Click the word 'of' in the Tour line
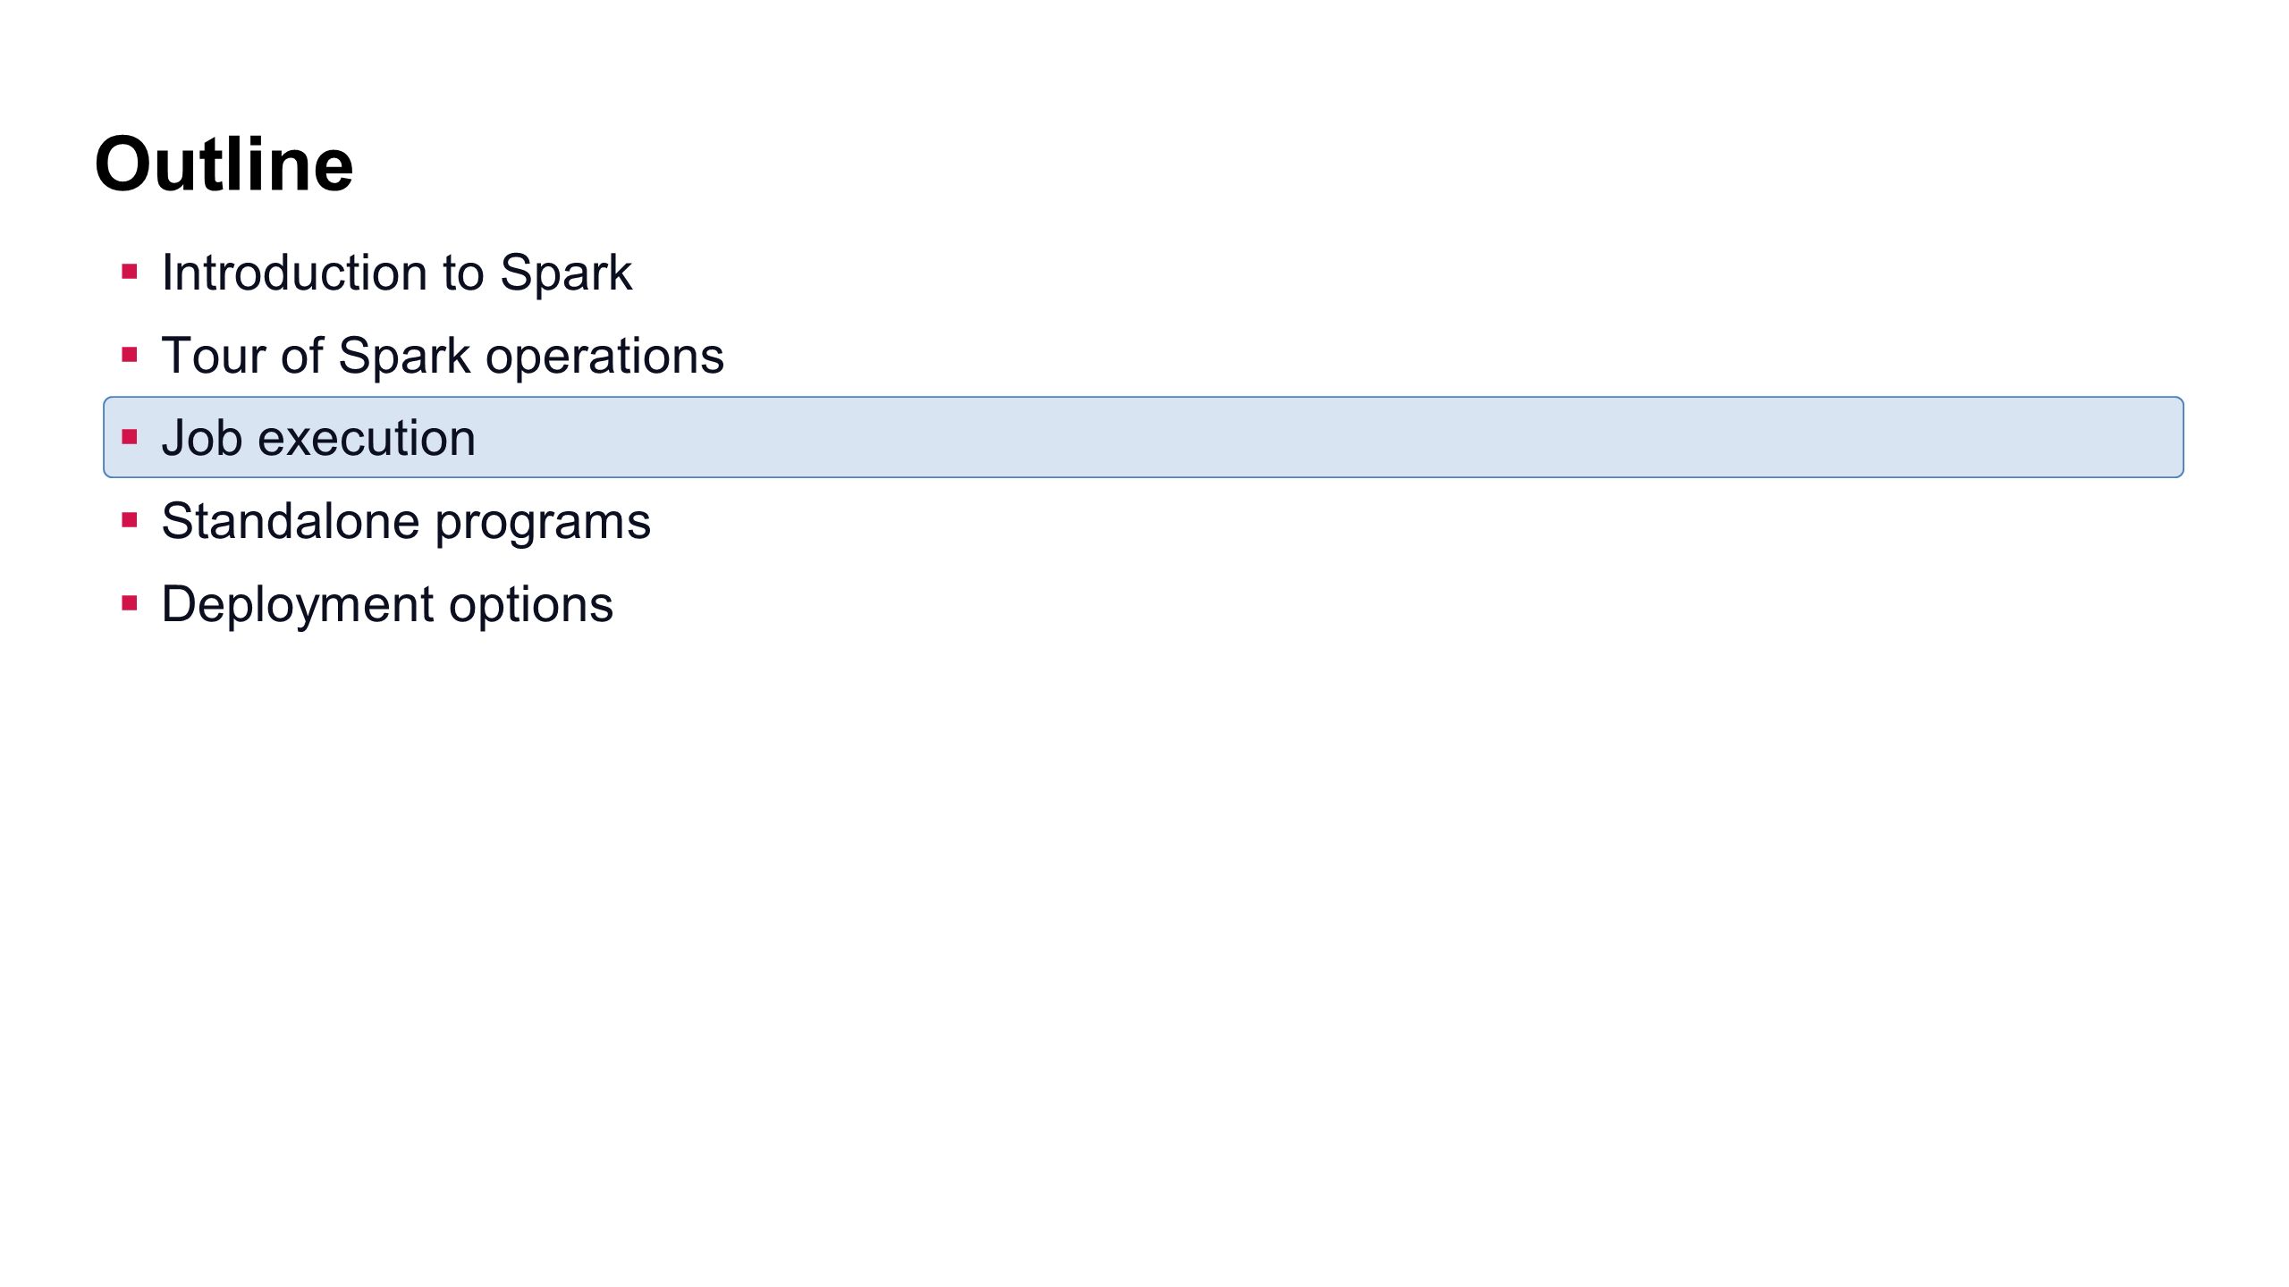The image size is (2289, 1287). tap(302, 355)
